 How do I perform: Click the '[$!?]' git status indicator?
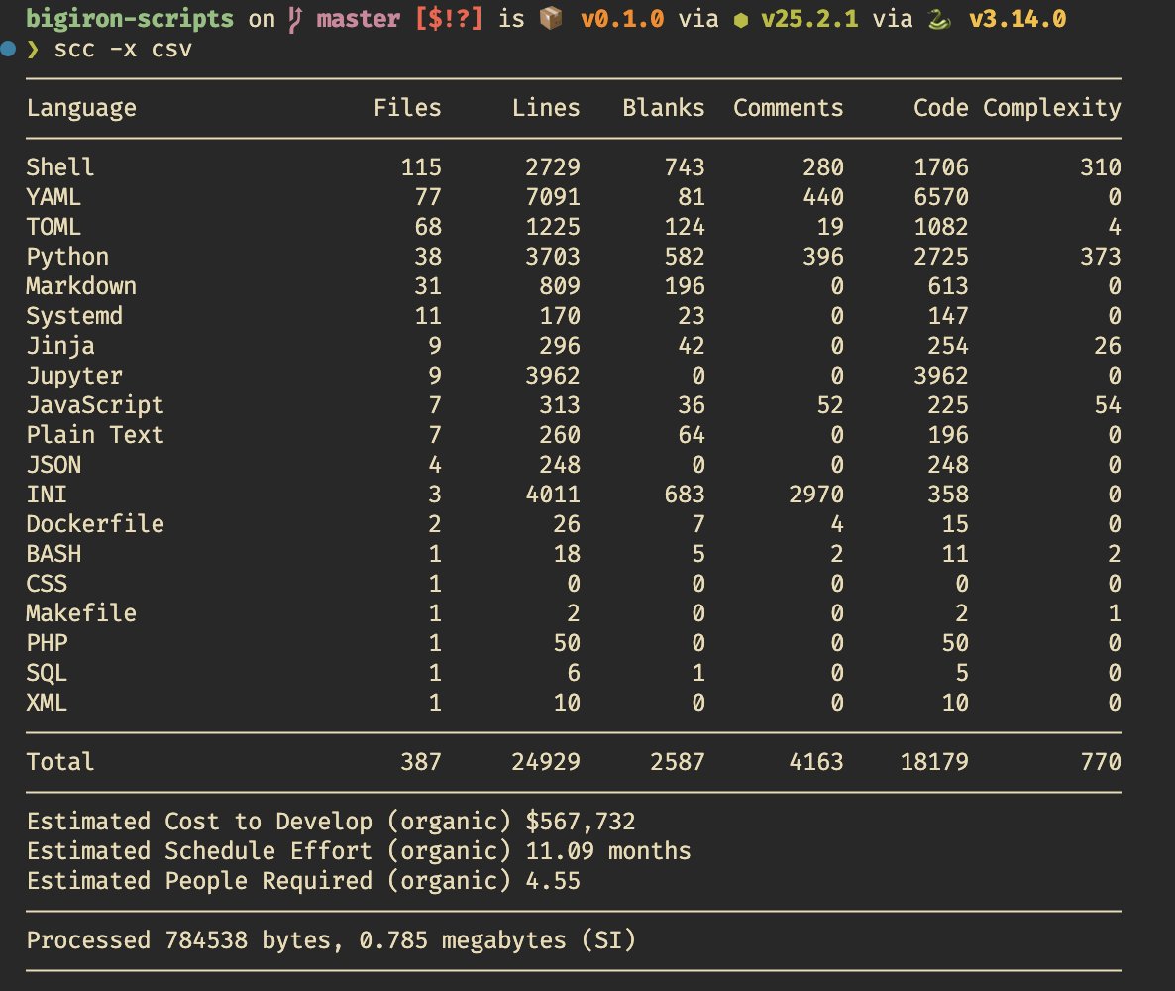pos(449,18)
